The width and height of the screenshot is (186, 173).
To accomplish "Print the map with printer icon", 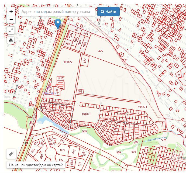I will tap(11, 40).
